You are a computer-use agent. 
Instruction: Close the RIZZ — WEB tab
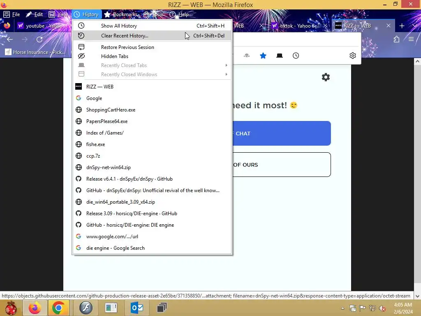(388, 26)
